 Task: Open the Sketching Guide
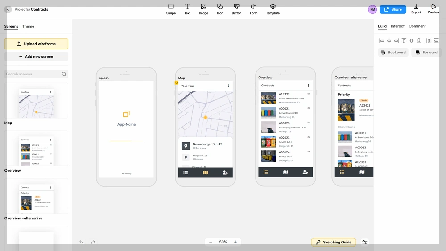[333, 242]
